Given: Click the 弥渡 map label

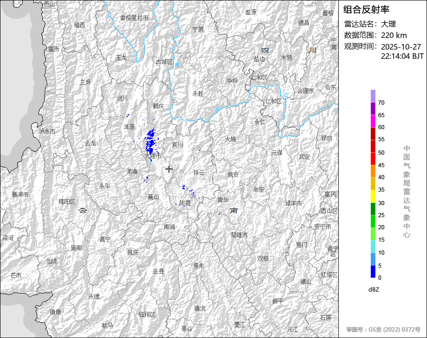Looking at the screenshot, I should point(185,203).
